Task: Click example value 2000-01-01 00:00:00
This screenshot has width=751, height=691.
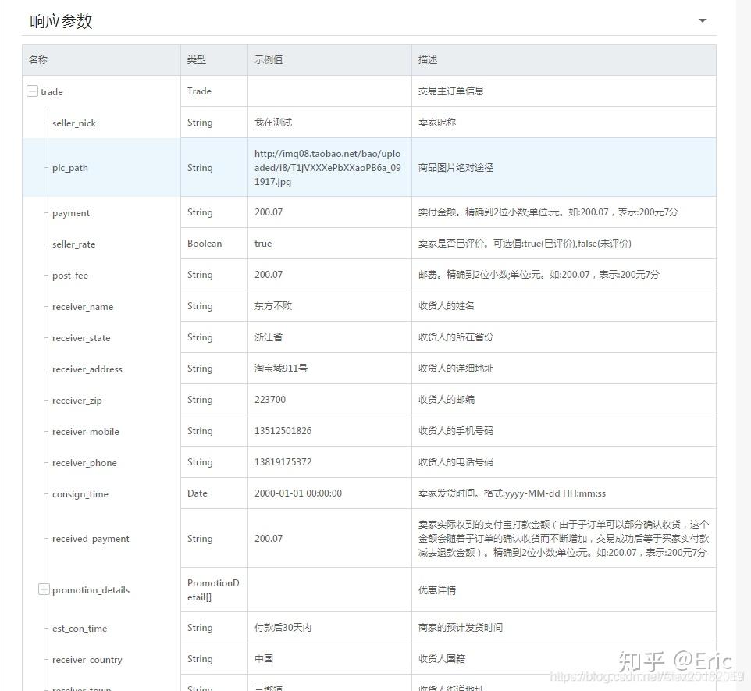Action: [x=298, y=493]
